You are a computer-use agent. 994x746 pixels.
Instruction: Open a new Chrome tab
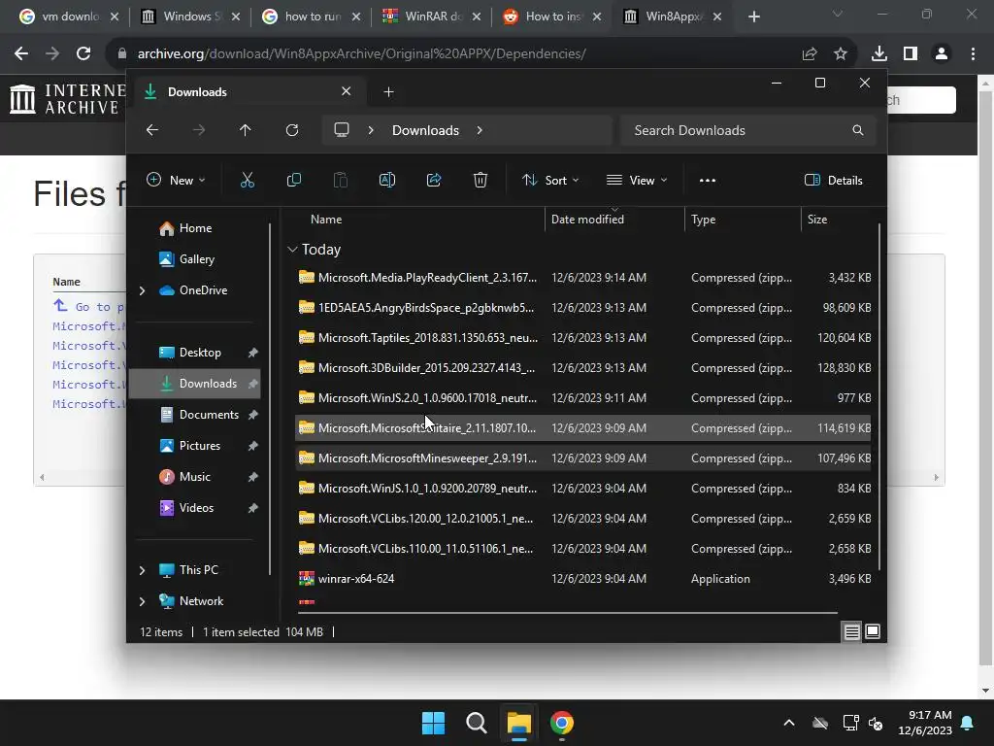tap(753, 17)
